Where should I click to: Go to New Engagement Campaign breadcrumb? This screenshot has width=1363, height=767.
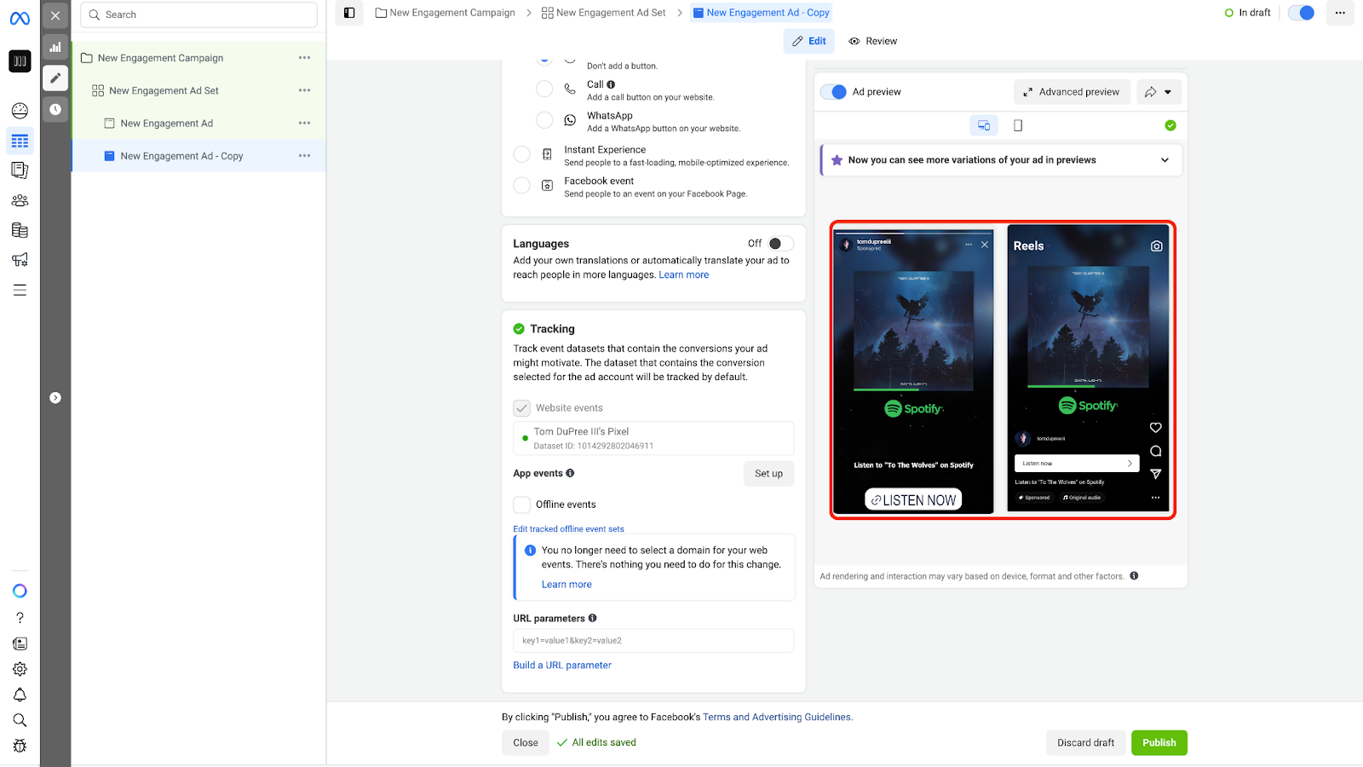click(x=445, y=13)
